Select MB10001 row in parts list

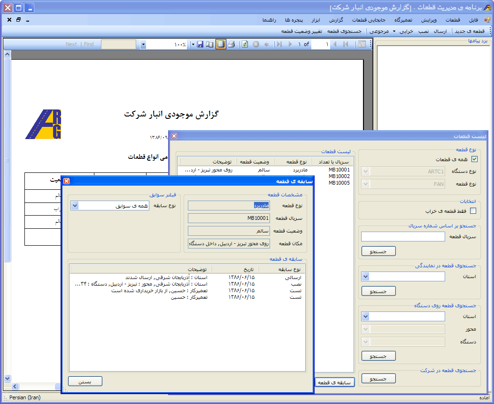coord(266,170)
